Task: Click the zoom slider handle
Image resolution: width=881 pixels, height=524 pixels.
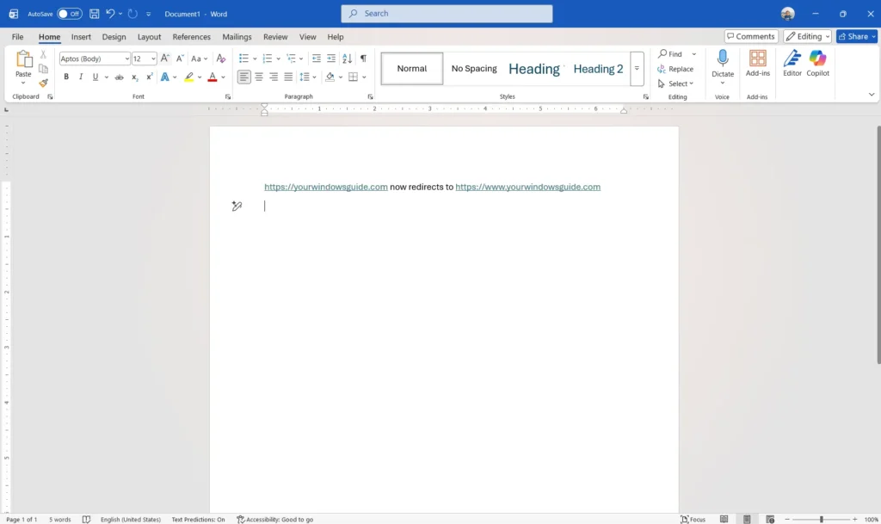Action: (821, 520)
